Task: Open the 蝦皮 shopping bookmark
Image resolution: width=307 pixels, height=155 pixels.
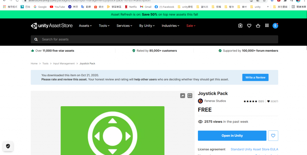Action: 99,7
